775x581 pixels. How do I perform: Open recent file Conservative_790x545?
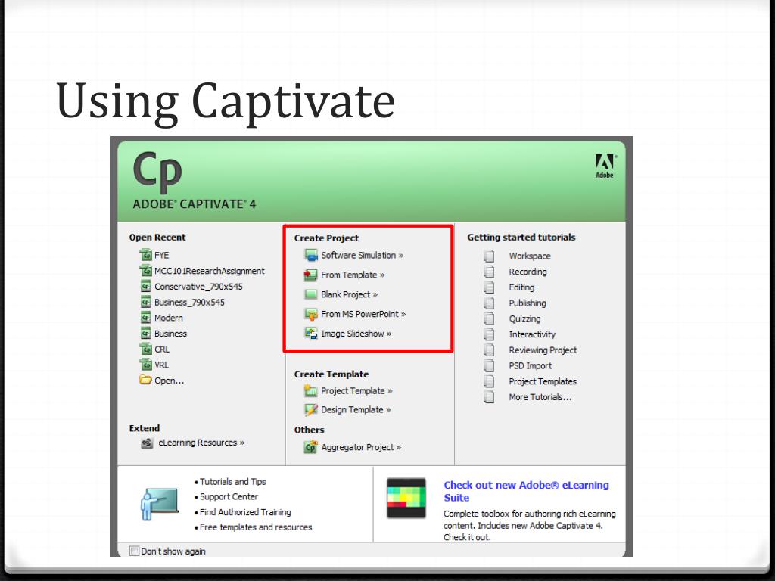click(x=198, y=287)
